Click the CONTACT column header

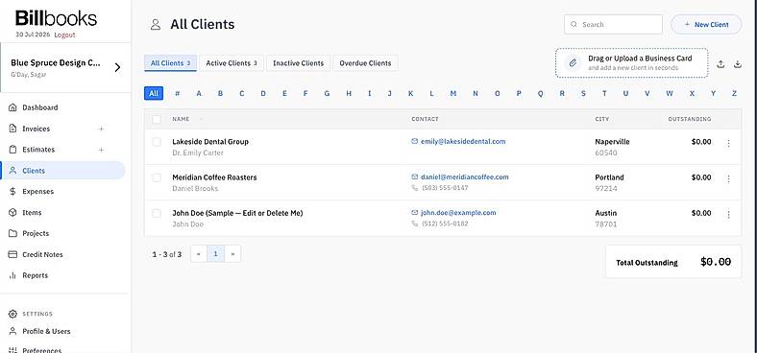pos(425,119)
